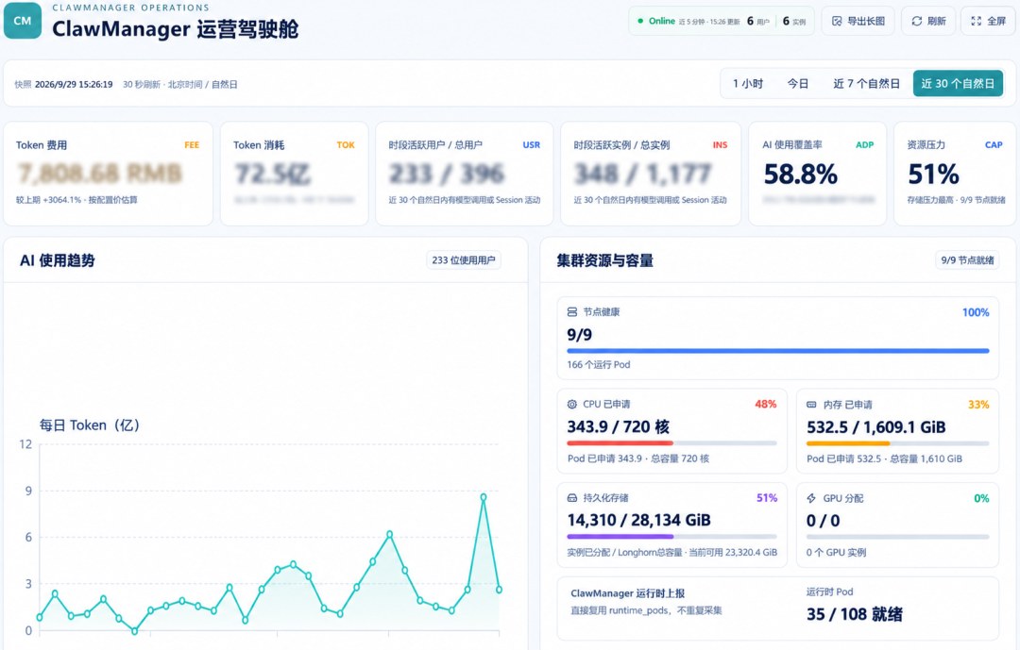Click the USR tag label

[532, 145]
